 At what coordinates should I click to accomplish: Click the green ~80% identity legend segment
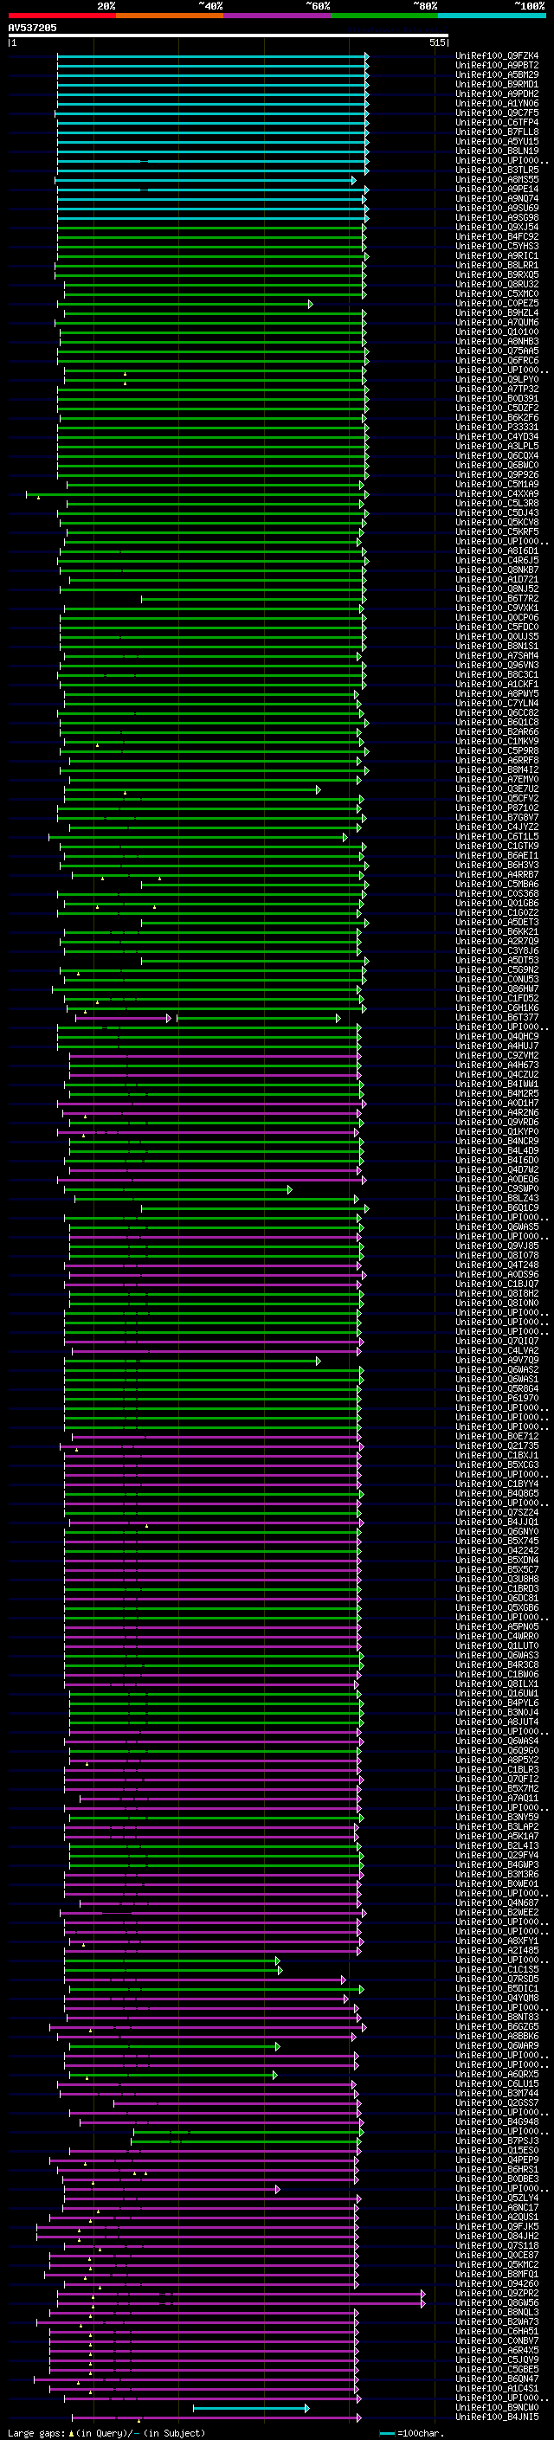click(384, 16)
